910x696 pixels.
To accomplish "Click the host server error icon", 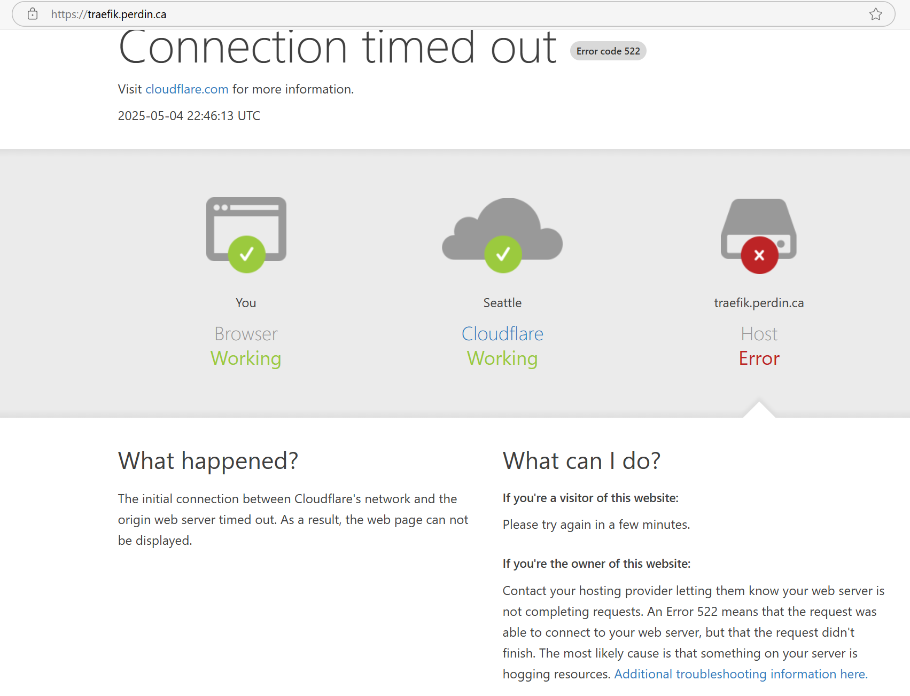I will pos(759,236).
